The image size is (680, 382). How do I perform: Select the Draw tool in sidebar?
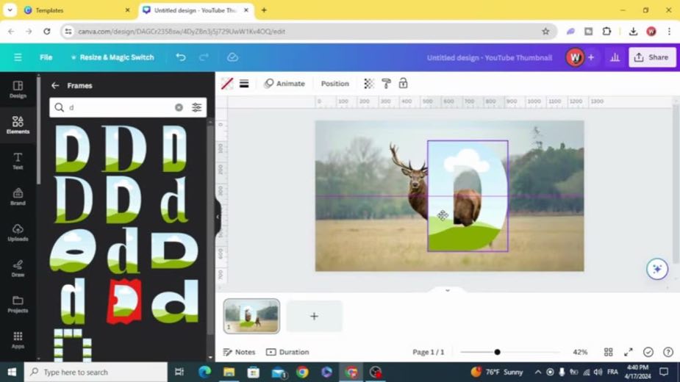tap(18, 268)
